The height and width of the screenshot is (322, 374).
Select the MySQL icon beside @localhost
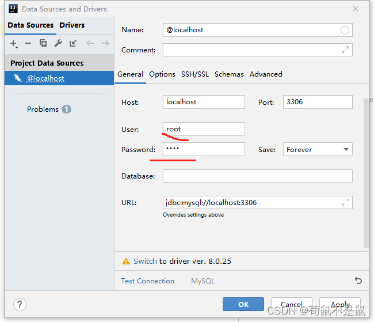(x=18, y=78)
